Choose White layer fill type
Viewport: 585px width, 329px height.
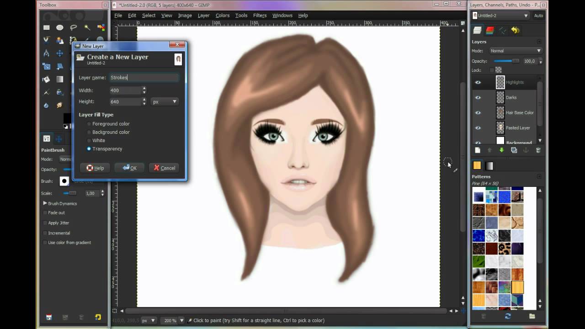tap(89, 140)
